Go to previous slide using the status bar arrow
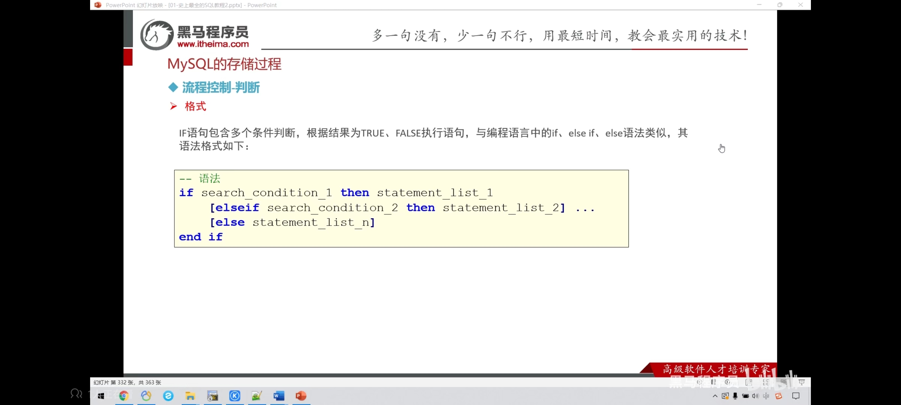 click(x=699, y=382)
